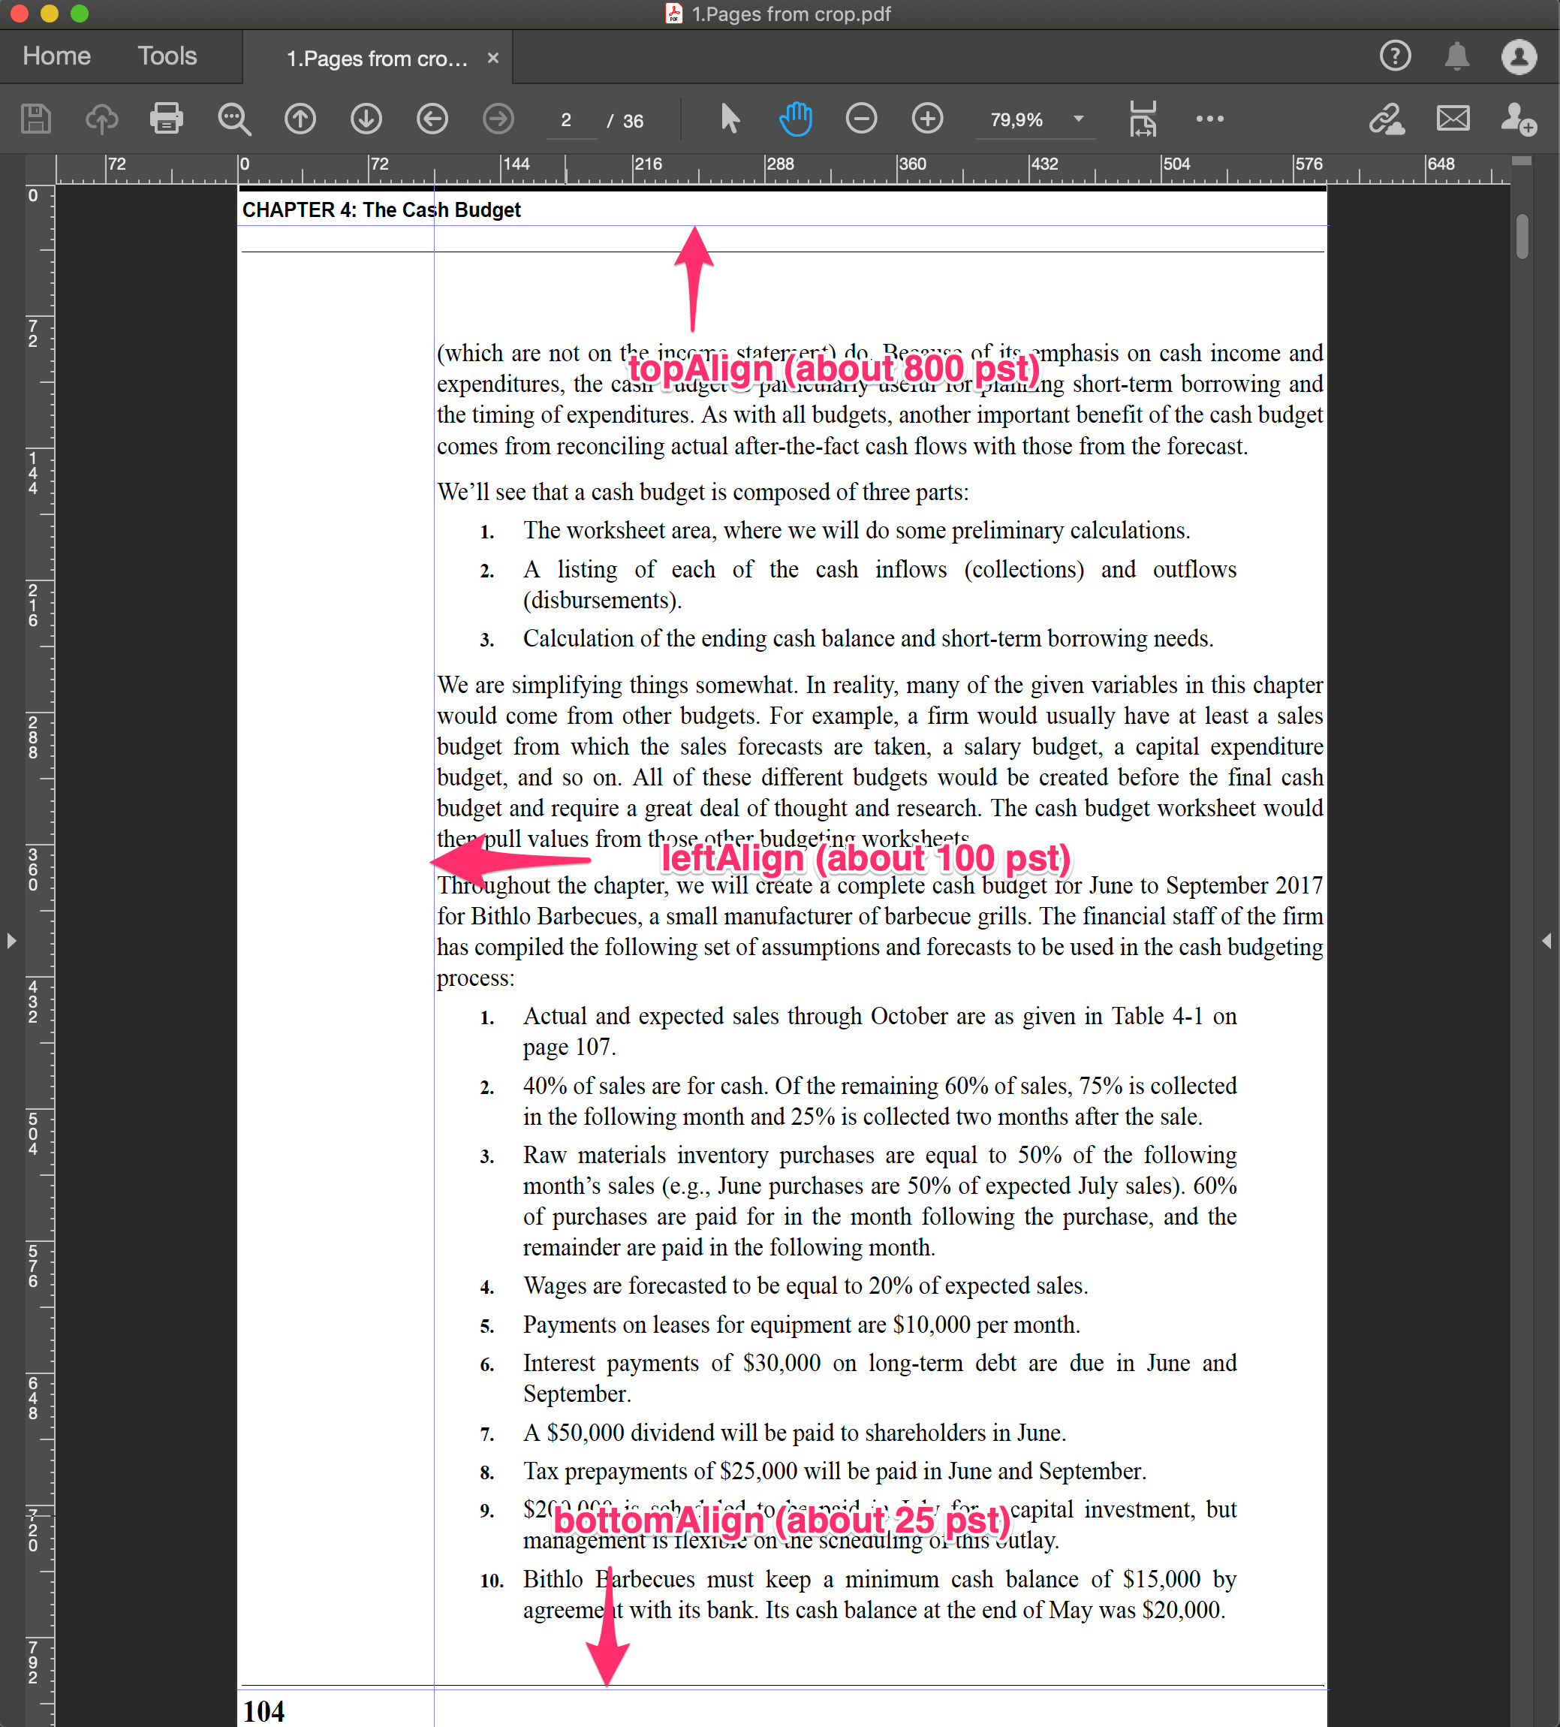1560x1727 pixels.
Task: Switch to the Home tab
Action: 56,56
